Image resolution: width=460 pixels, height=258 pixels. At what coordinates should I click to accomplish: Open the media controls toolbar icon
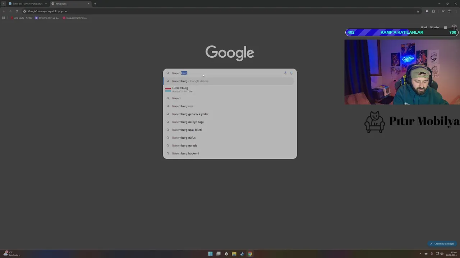coord(443,11)
